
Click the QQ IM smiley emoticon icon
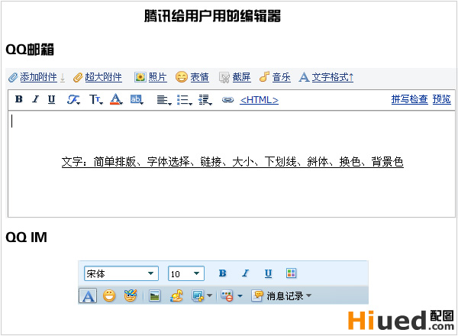[109, 296]
